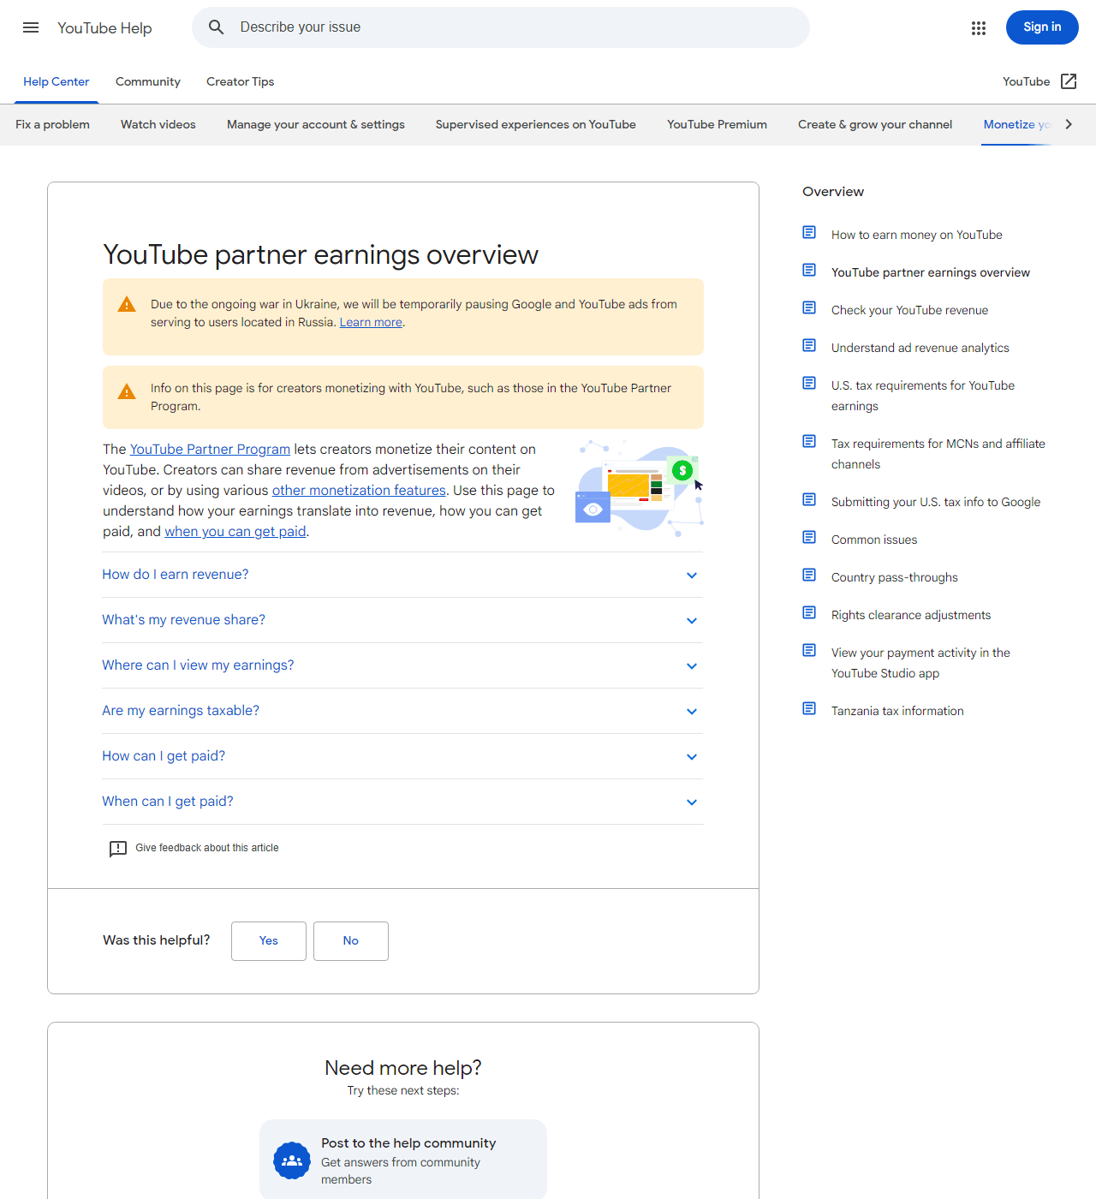
Task: Click article icon beside Tax requirements for MCNs
Action: pyautogui.click(x=809, y=441)
